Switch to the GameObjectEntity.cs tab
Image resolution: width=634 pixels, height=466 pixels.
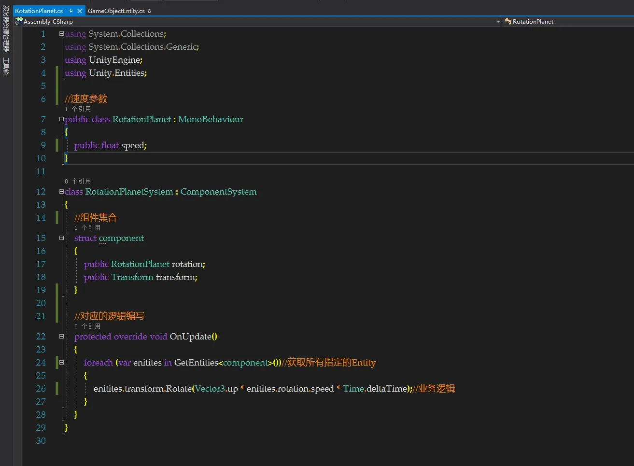(x=116, y=11)
